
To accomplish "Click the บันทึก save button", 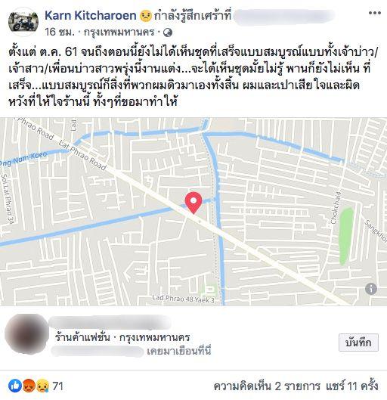I will 358,343.
